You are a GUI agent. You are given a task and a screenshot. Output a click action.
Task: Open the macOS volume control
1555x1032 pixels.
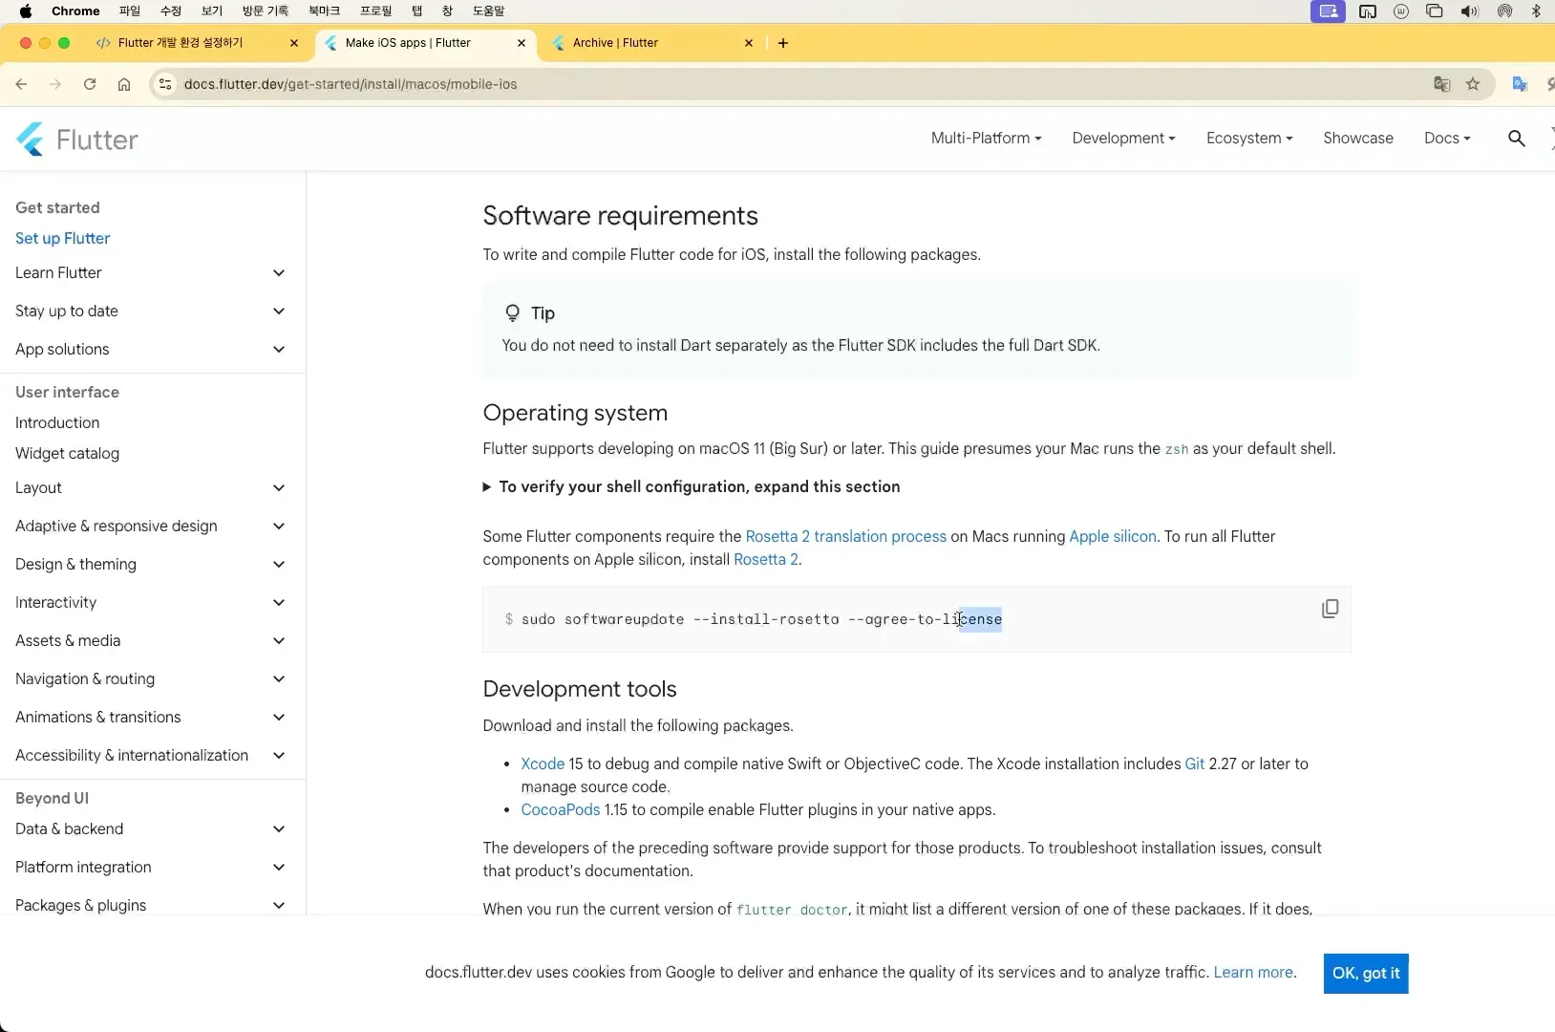1469,11
